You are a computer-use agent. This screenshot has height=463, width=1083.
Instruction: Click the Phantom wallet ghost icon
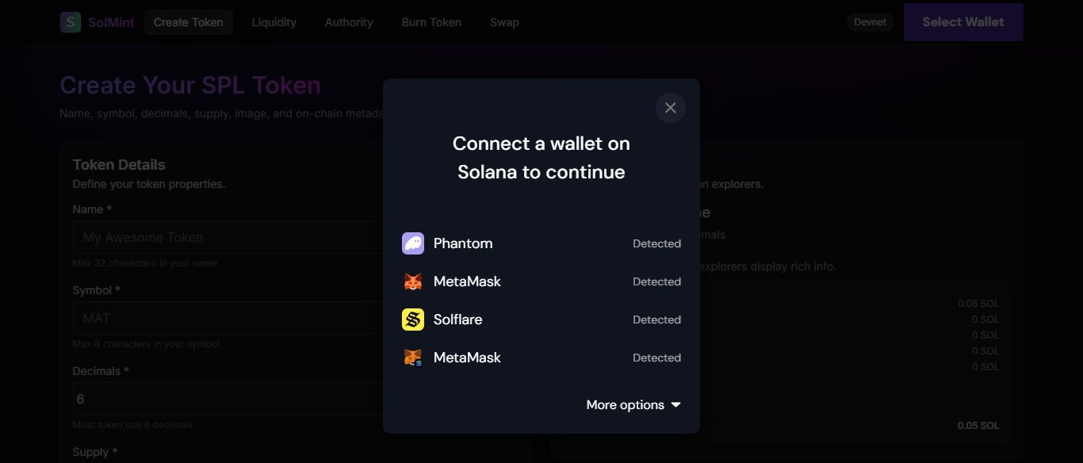click(413, 243)
